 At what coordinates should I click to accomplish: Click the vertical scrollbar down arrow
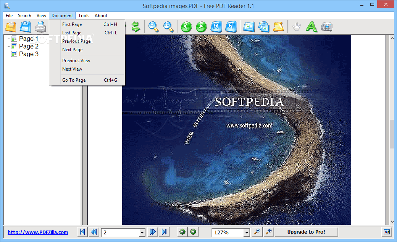pyautogui.click(x=392, y=221)
